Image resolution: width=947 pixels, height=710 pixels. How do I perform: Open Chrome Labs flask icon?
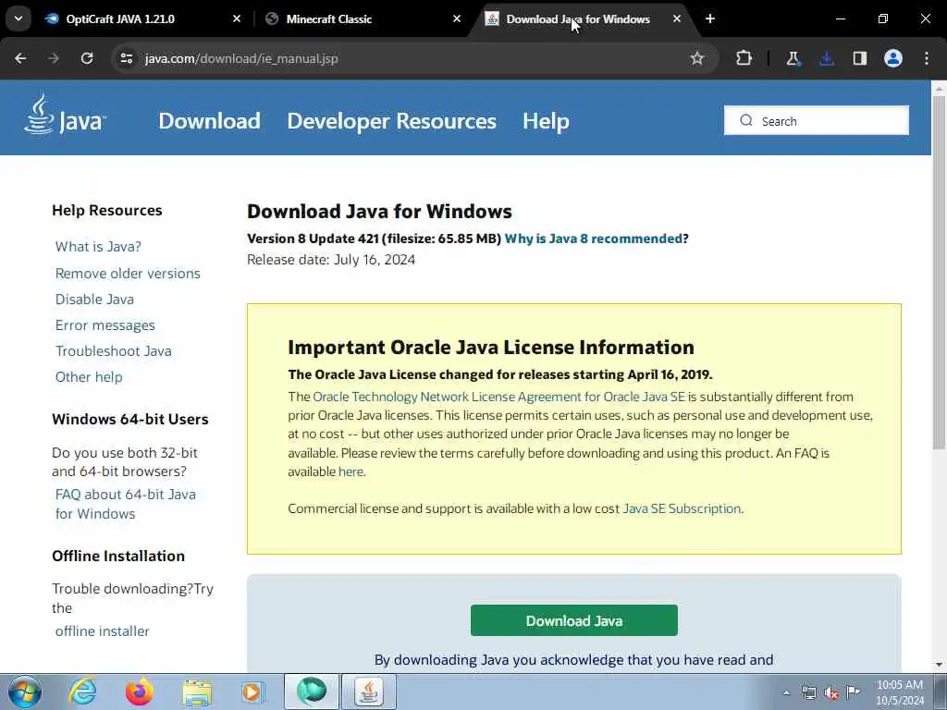[793, 58]
